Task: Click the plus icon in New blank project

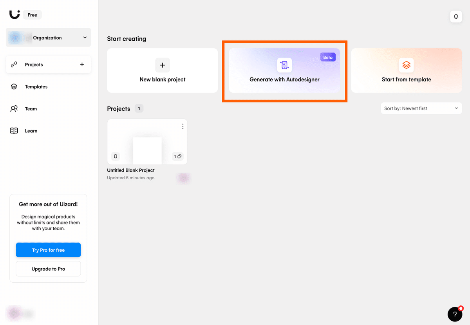Action: pyautogui.click(x=163, y=65)
